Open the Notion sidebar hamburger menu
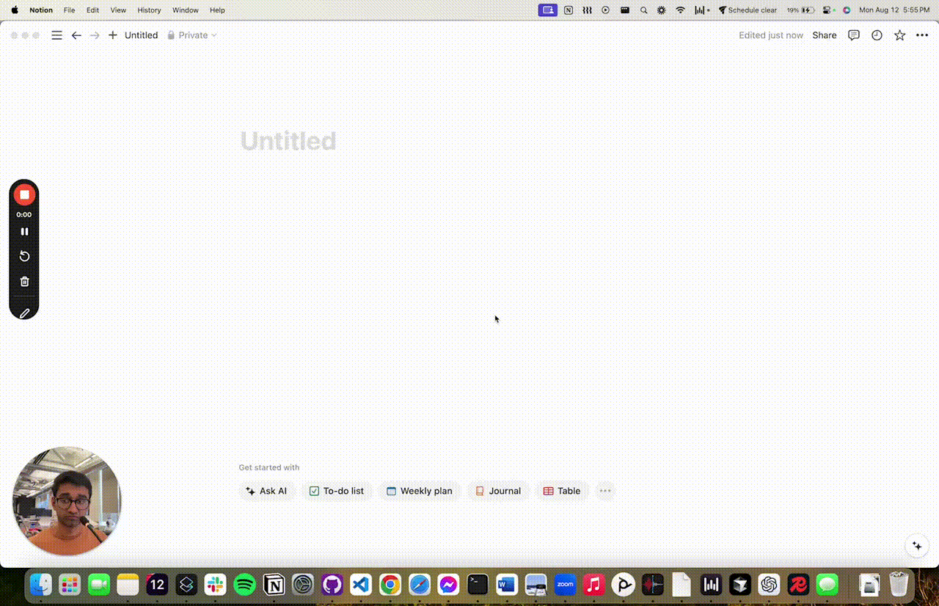Image resolution: width=939 pixels, height=606 pixels. 56,35
